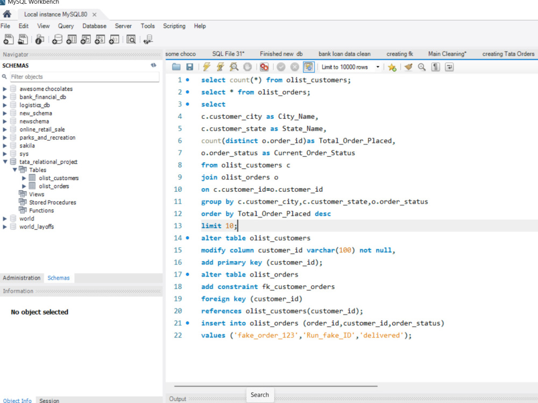Switch to the Session tab
This screenshot has width=538, height=403.
click(49, 400)
